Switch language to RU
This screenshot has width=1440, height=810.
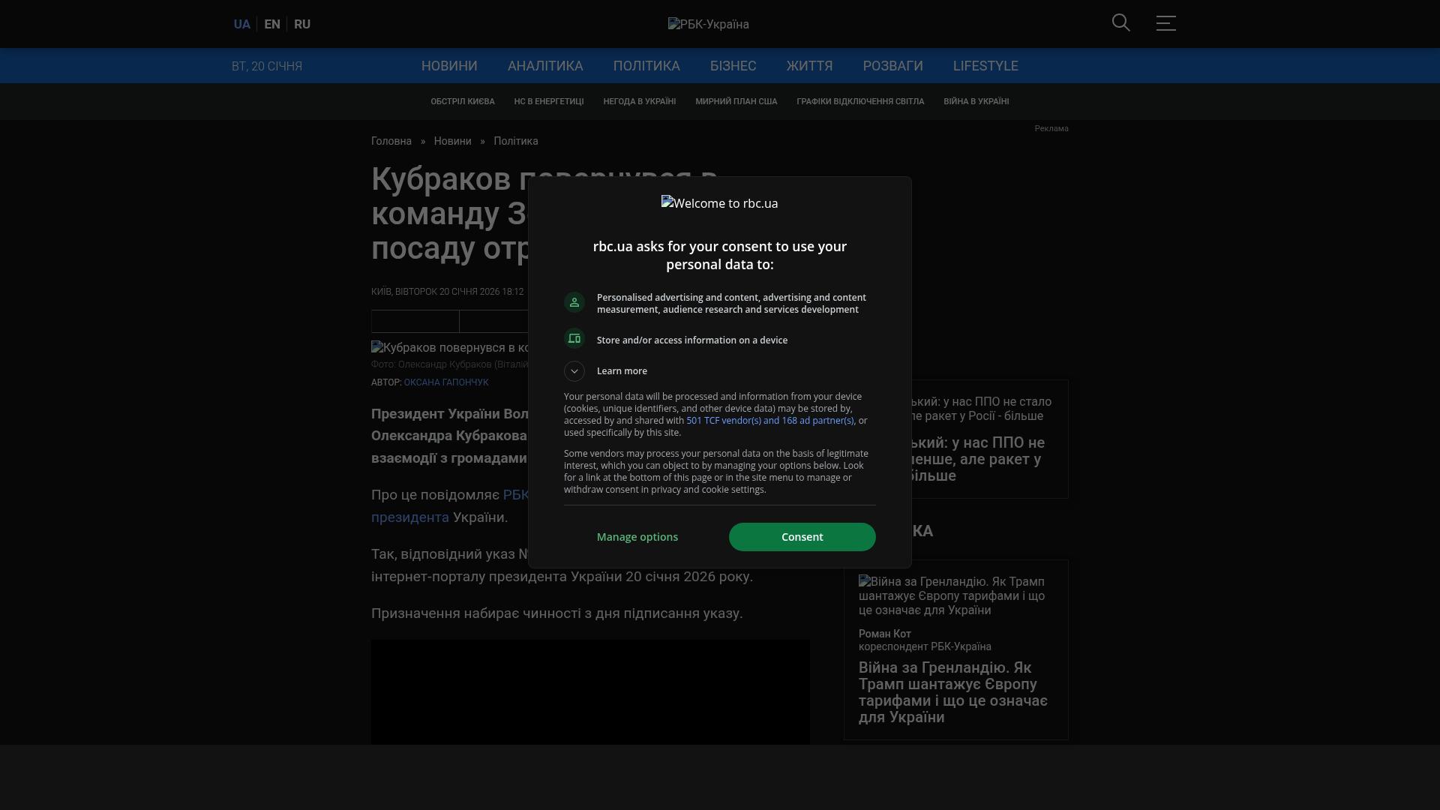click(x=302, y=24)
